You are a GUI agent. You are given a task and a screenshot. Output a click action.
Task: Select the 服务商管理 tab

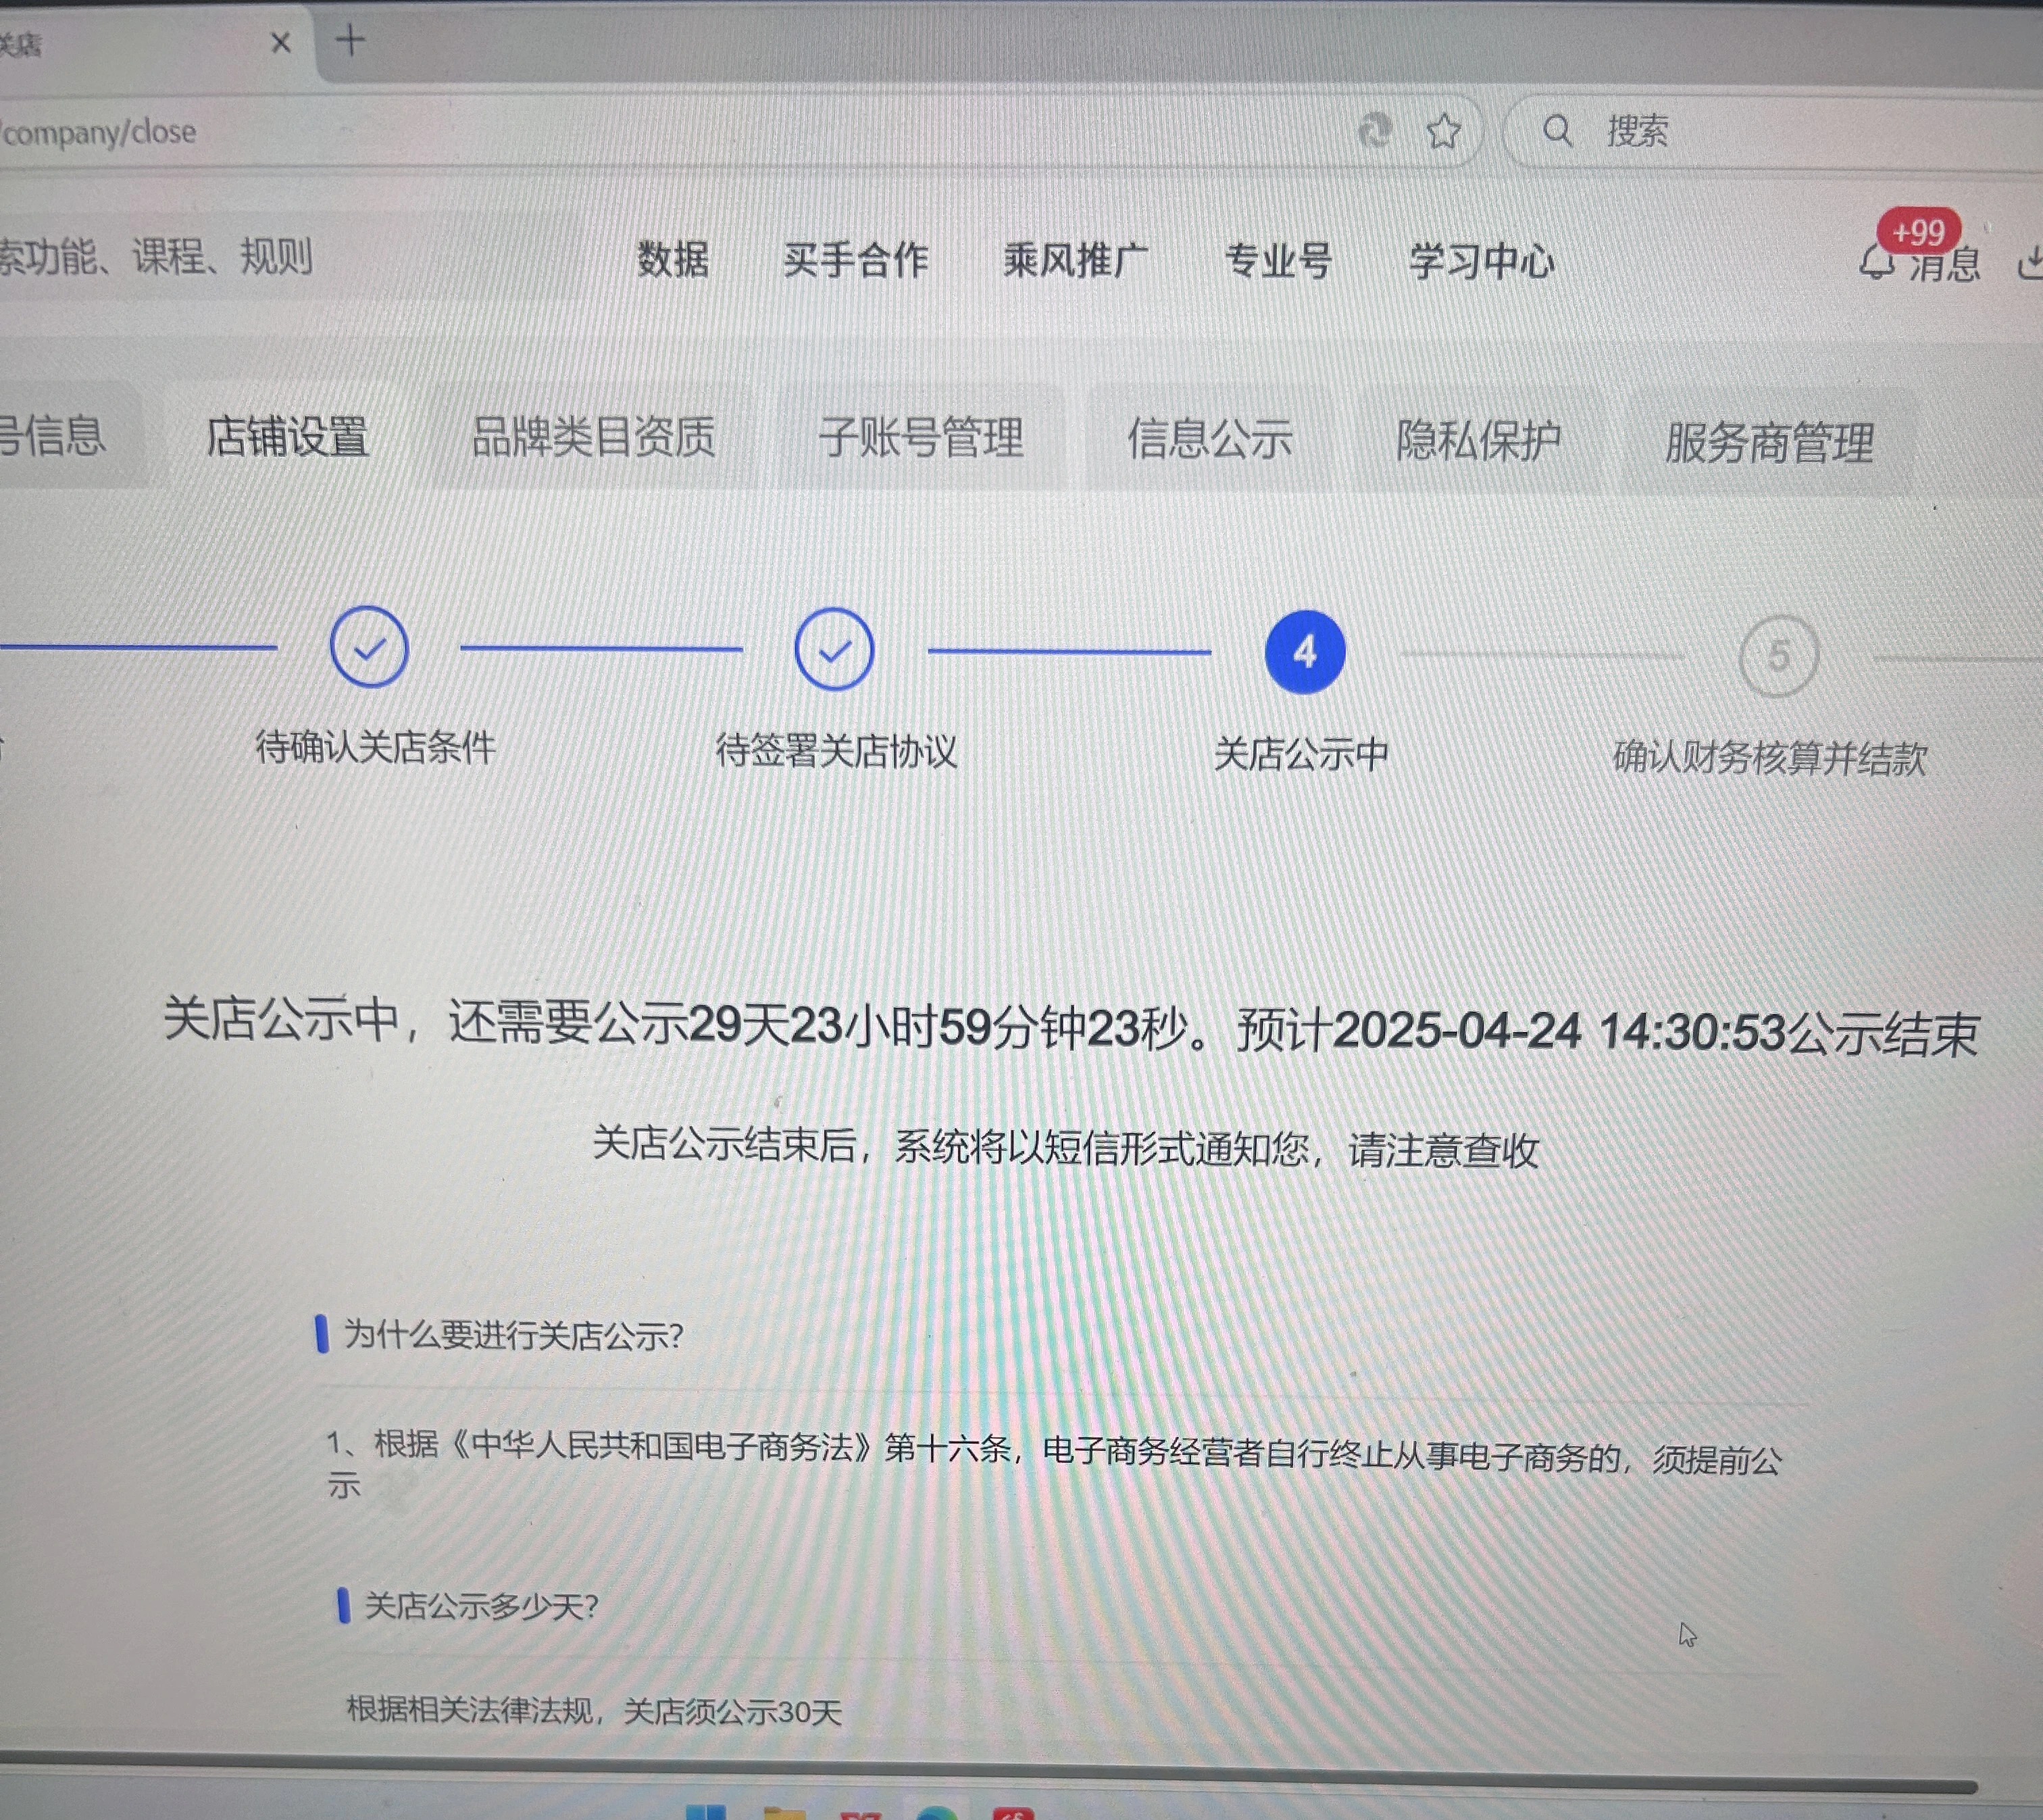[1768, 442]
